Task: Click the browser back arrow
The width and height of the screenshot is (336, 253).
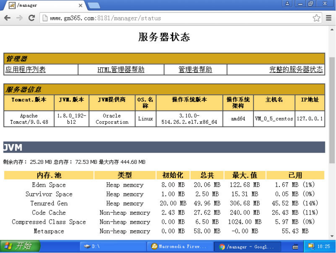Action: pyautogui.click(x=7, y=18)
